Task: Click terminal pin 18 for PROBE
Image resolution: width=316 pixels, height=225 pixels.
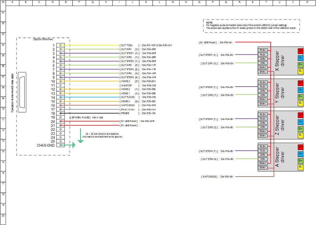Action: point(60,113)
